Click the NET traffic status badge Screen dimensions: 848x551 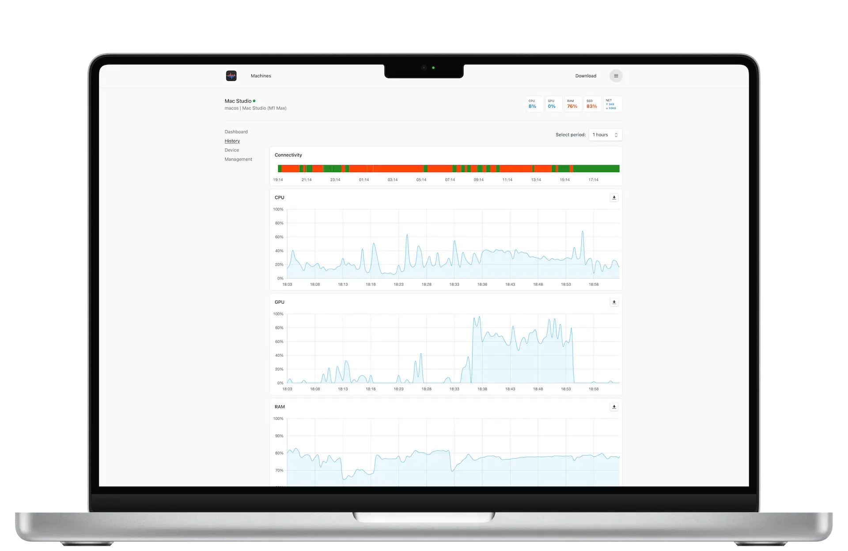[612, 104]
